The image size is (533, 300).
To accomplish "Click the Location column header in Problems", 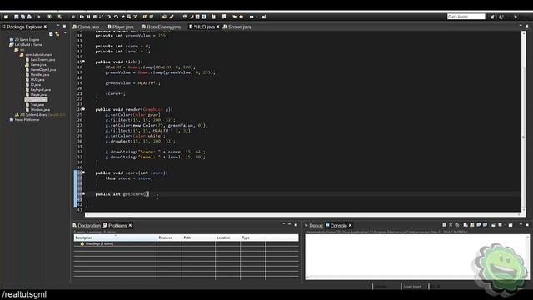I will [227, 237].
